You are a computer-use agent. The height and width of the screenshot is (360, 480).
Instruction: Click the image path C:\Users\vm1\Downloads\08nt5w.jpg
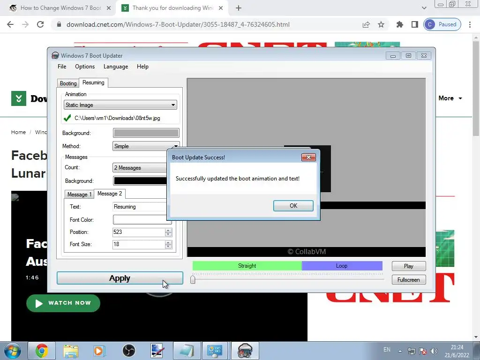(117, 118)
